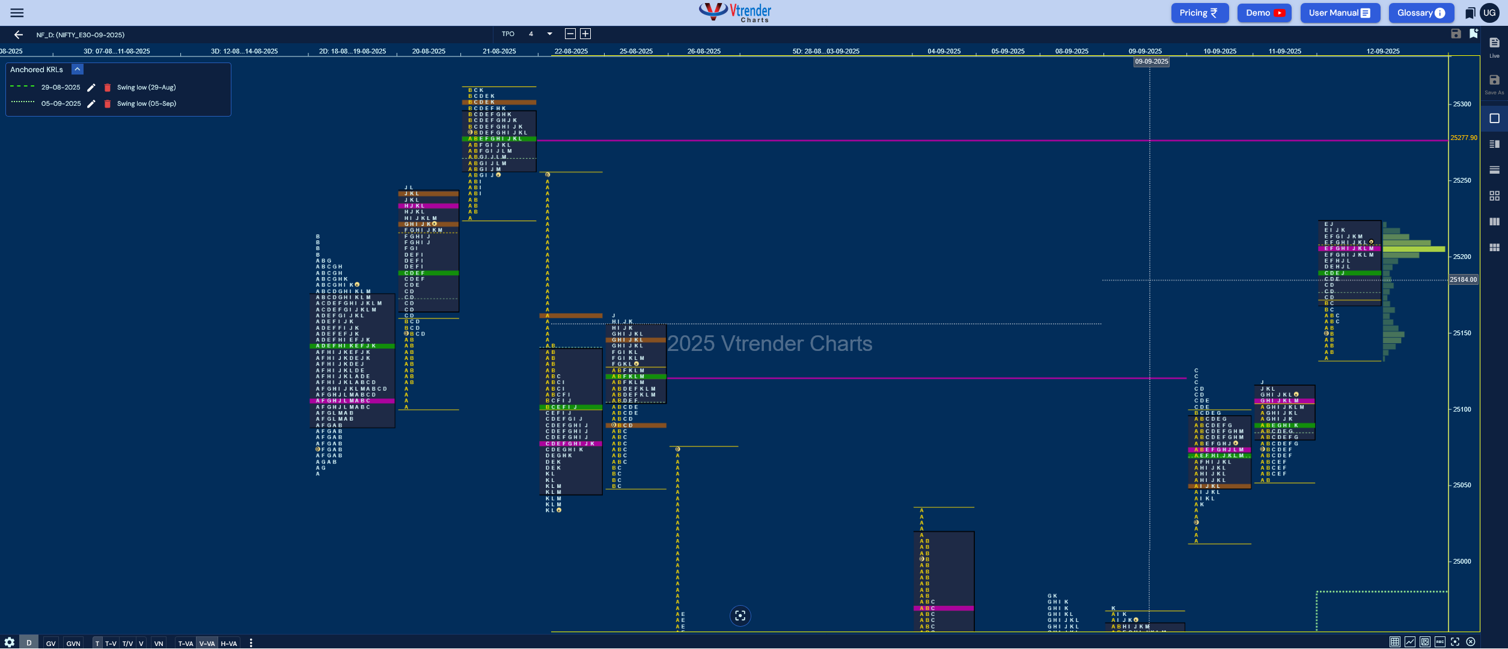The height and width of the screenshot is (649, 1508).
Task: Switch to T-V profile mode
Action: click(111, 643)
